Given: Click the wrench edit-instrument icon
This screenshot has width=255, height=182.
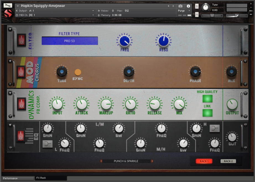Looking at the screenshot, I should pyautogui.click(x=7, y=5).
